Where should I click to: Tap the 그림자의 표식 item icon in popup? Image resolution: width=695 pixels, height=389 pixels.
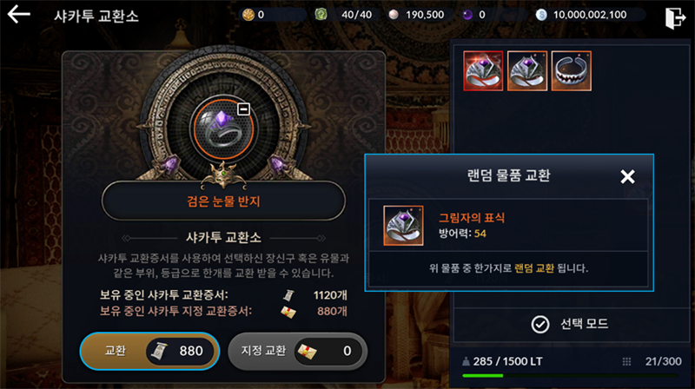pyautogui.click(x=403, y=226)
